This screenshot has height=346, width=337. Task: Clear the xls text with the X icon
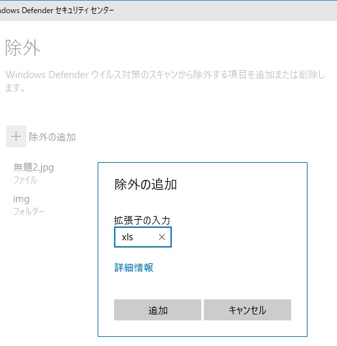pyautogui.click(x=162, y=237)
